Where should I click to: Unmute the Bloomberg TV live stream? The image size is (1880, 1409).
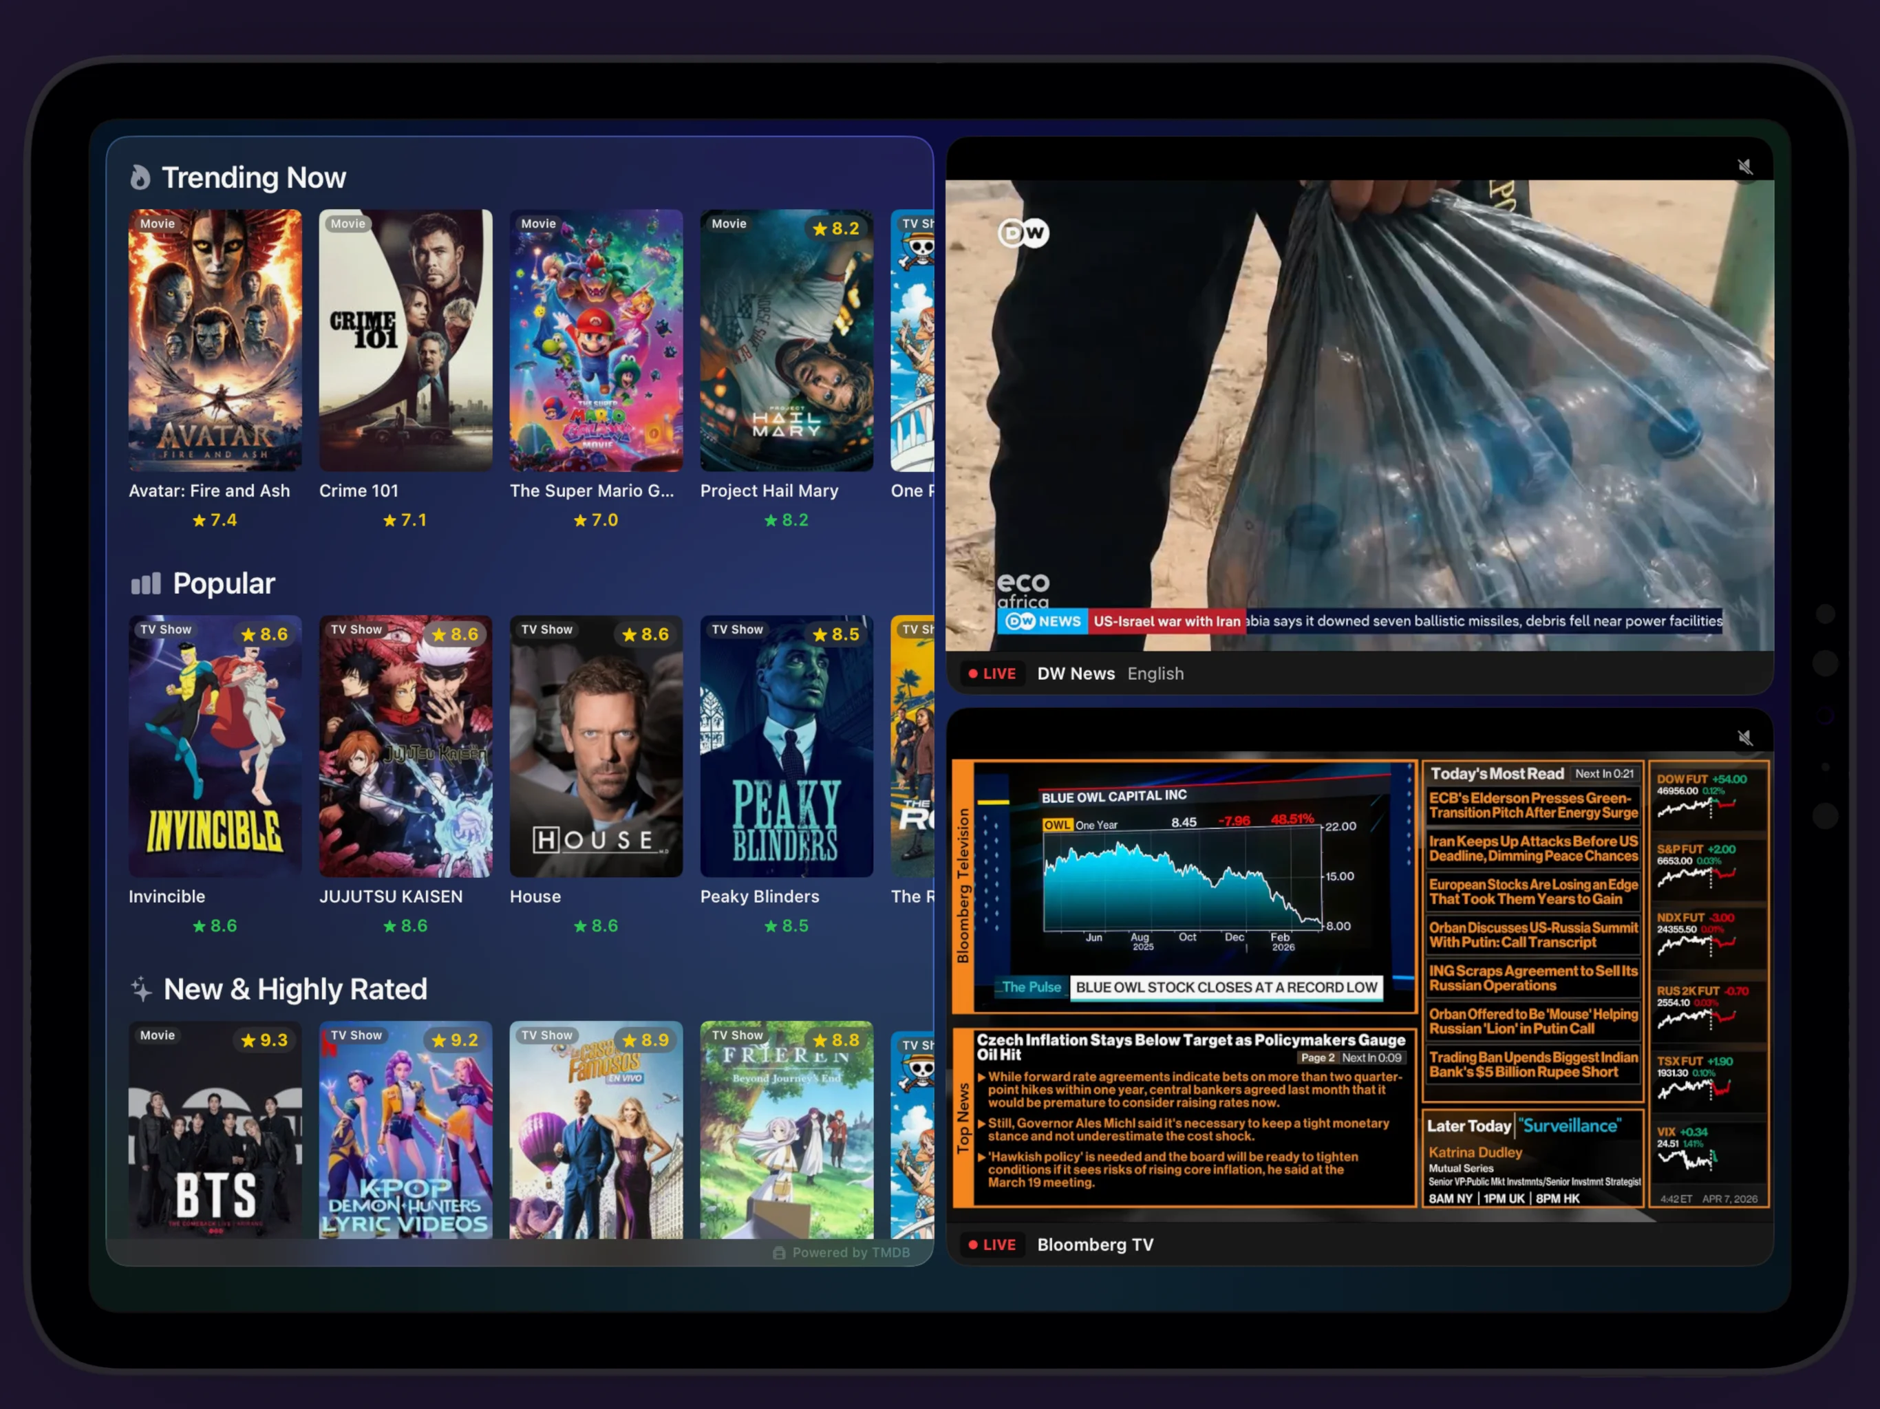point(1745,738)
